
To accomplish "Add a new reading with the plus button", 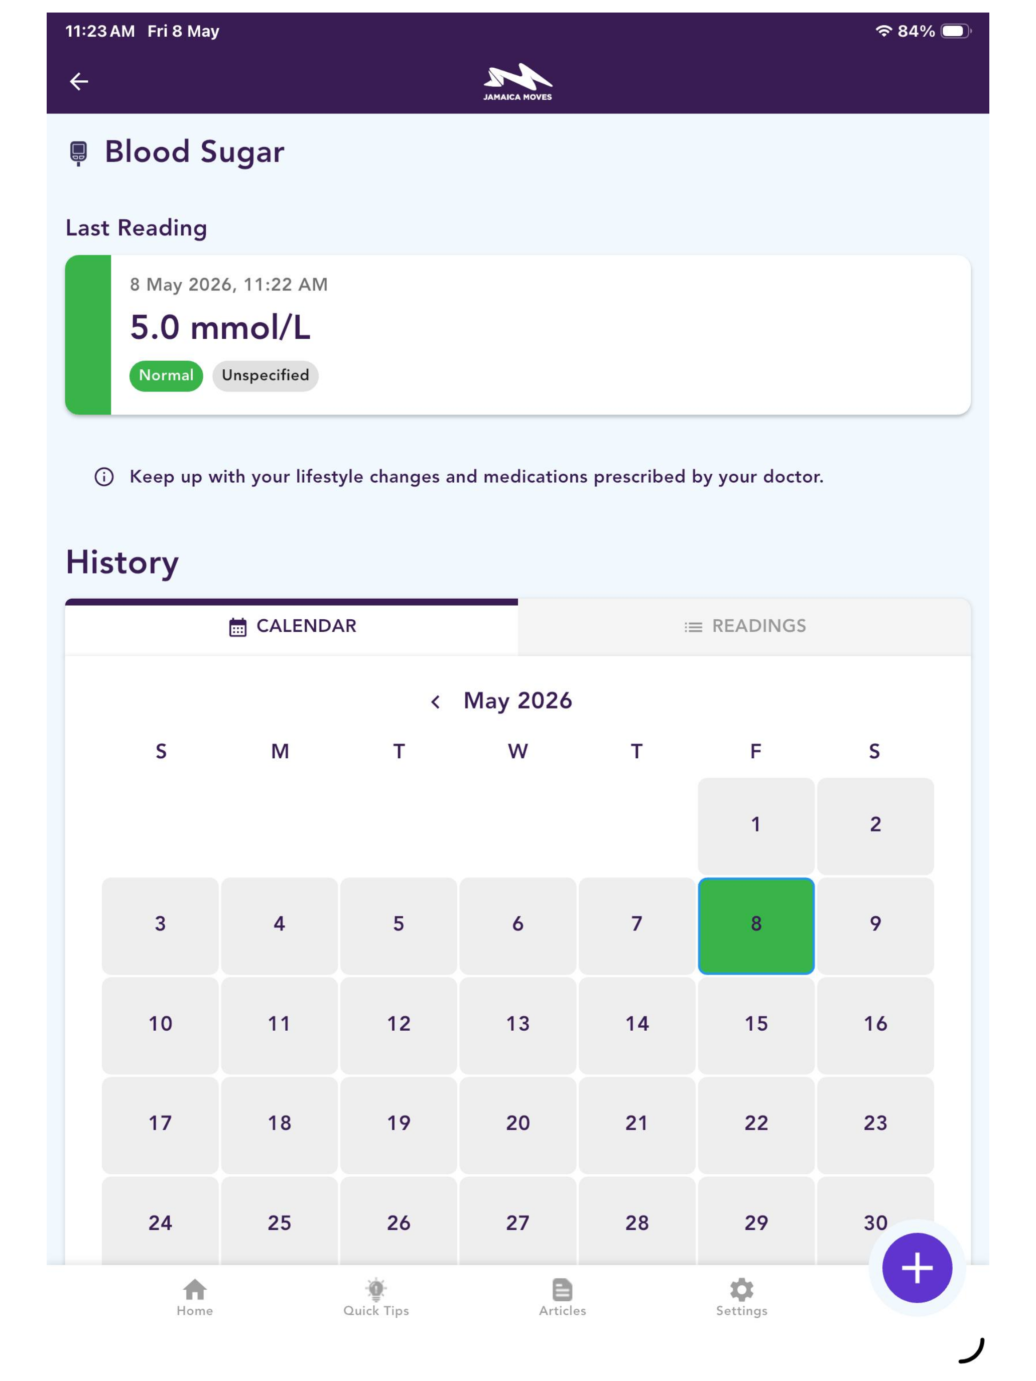I will pyautogui.click(x=917, y=1268).
